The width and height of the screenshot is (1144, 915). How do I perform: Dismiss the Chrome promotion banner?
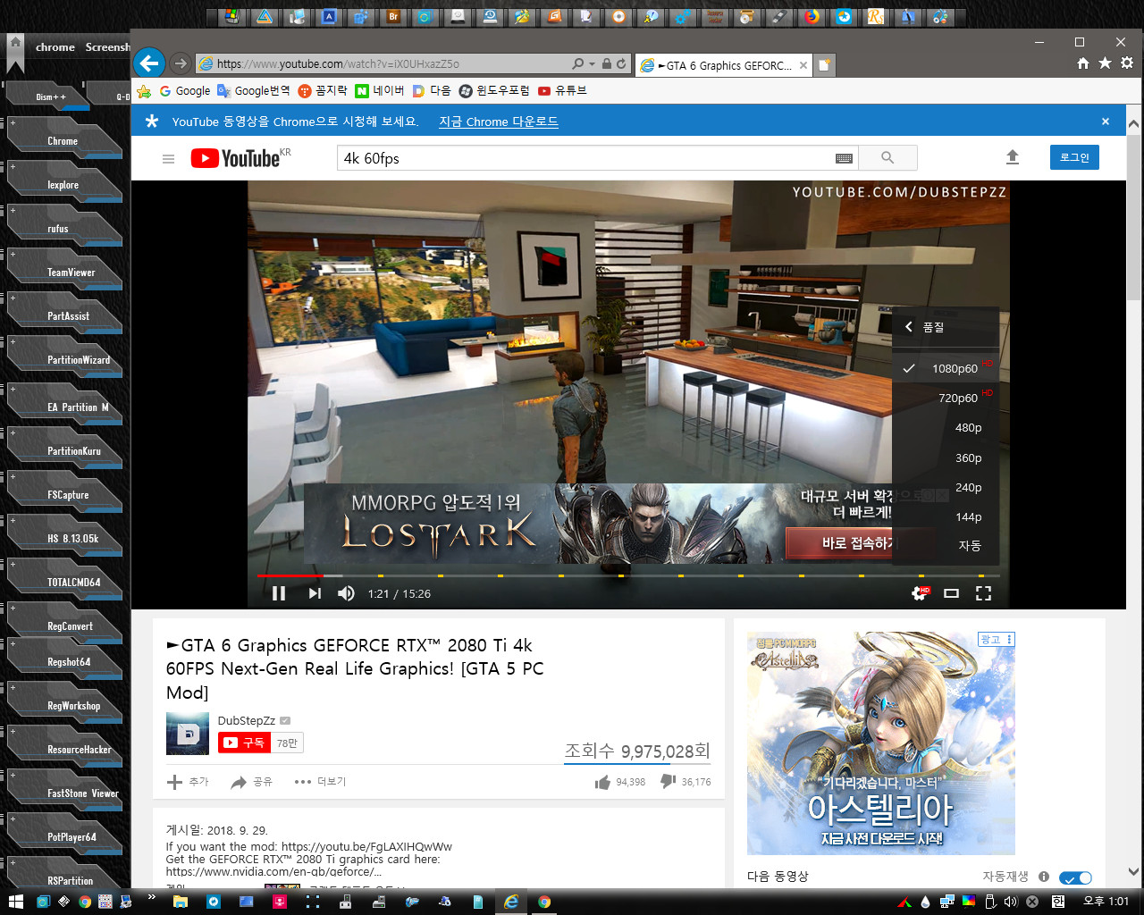pyautogui.click(x=1106, y=122)
